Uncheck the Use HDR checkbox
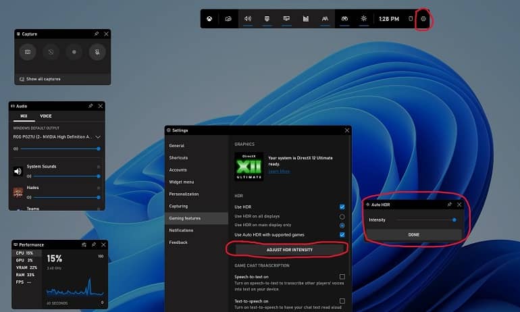 [x=342, y=207]
